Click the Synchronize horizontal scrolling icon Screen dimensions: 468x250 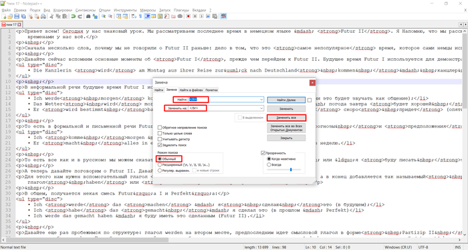coord(126,17)
